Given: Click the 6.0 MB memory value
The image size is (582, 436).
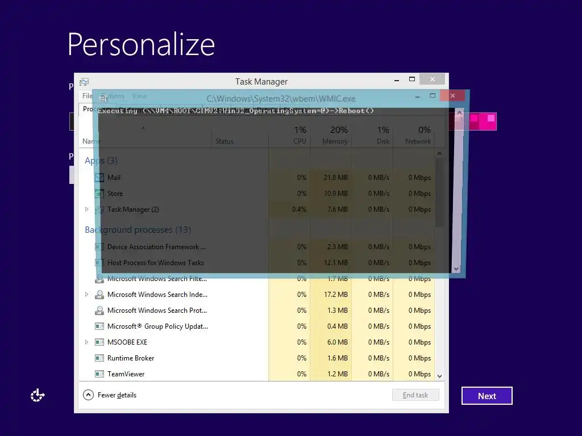Looking at the screenshot, I should click(338, 342).
